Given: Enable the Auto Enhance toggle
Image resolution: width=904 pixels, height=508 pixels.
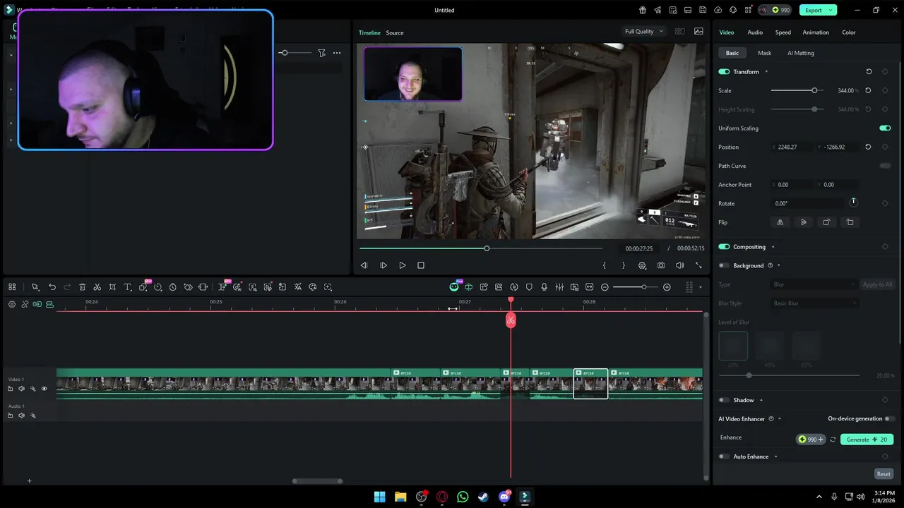Looking at the screenshot, I should (724, 456).
